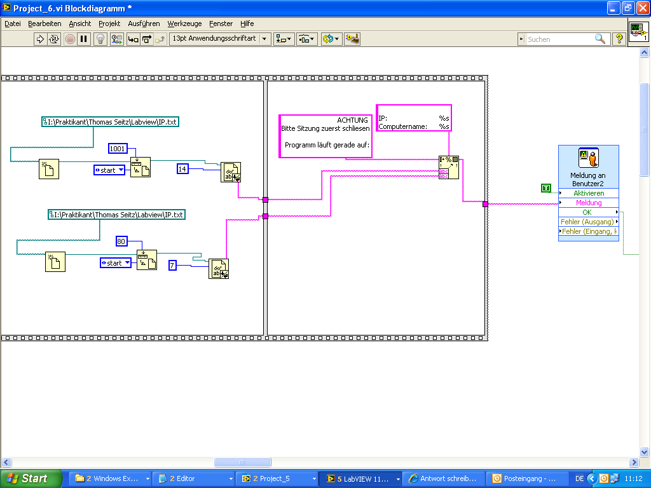Open the Bearbeiten menu
Screen dimensions: 651x488
(45, 24)
